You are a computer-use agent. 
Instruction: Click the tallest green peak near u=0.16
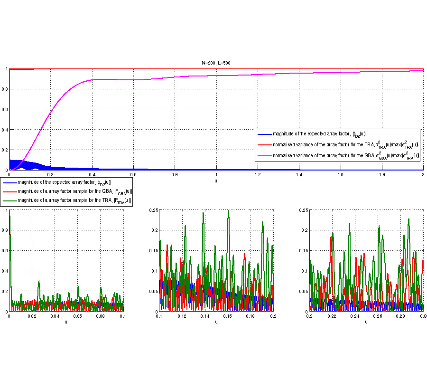[228, 210]
